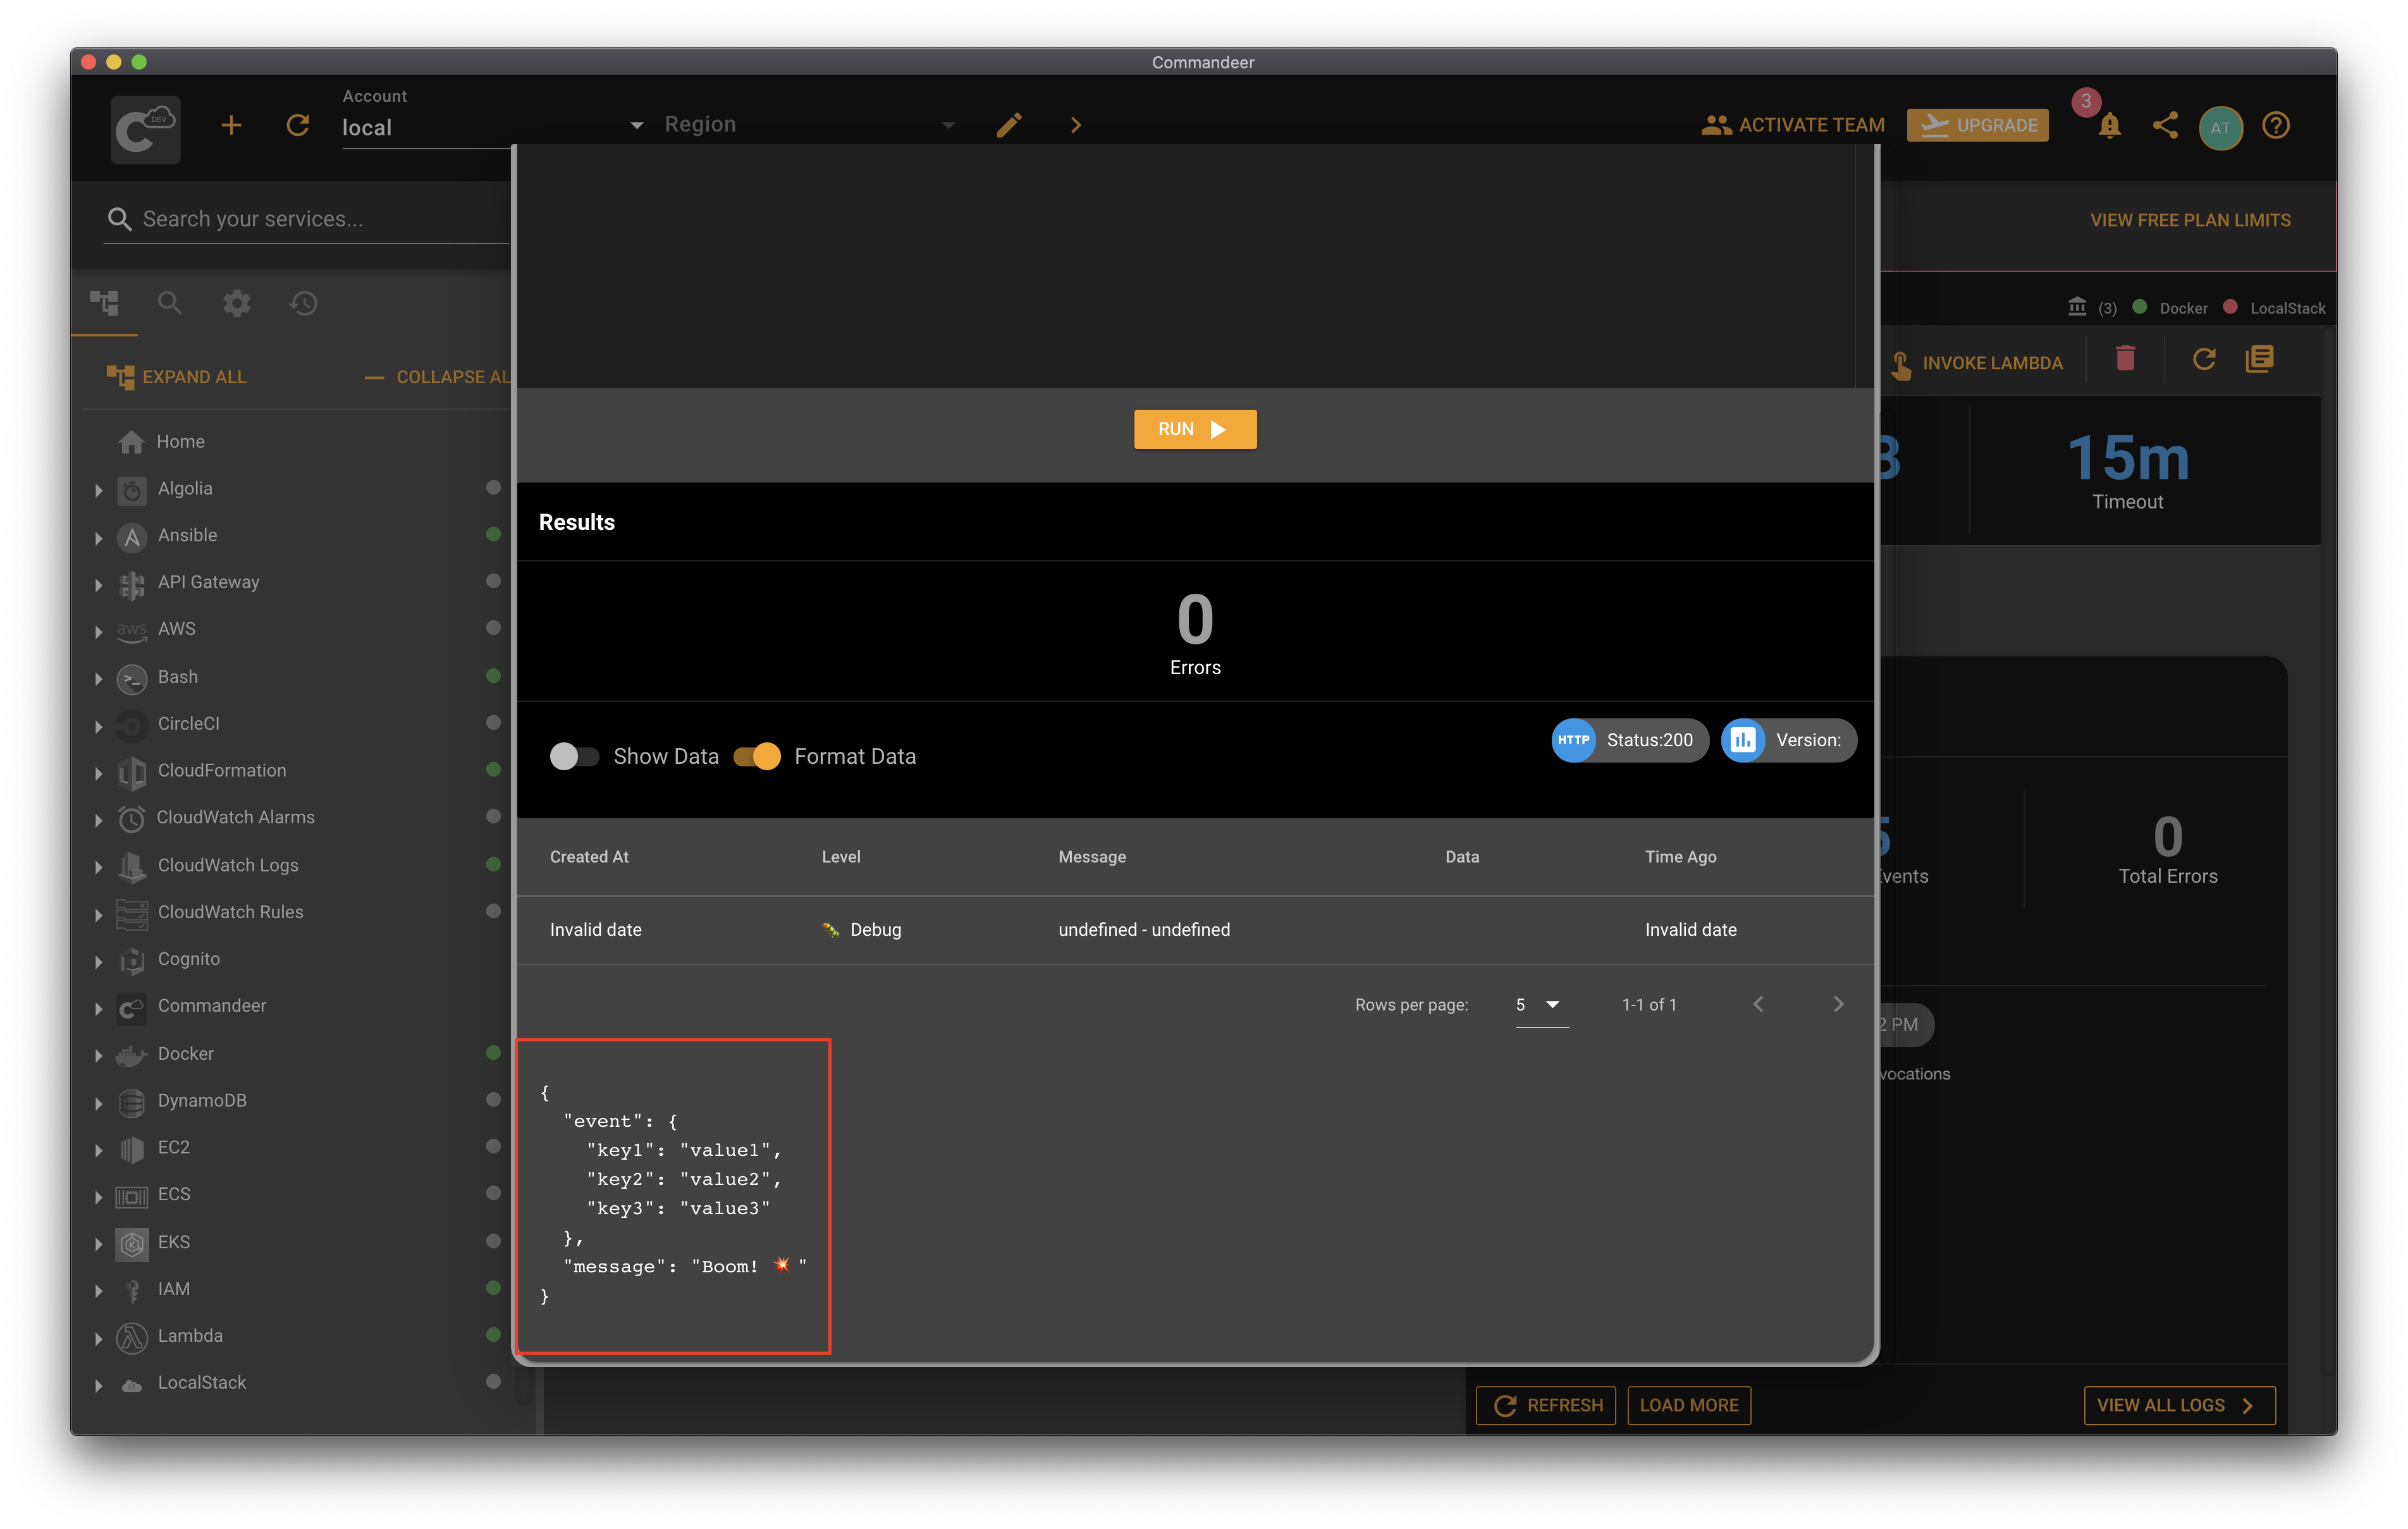2408x1529 pixels.
Task: Expand the AWS tree node
Action: [x=99, y=631]
